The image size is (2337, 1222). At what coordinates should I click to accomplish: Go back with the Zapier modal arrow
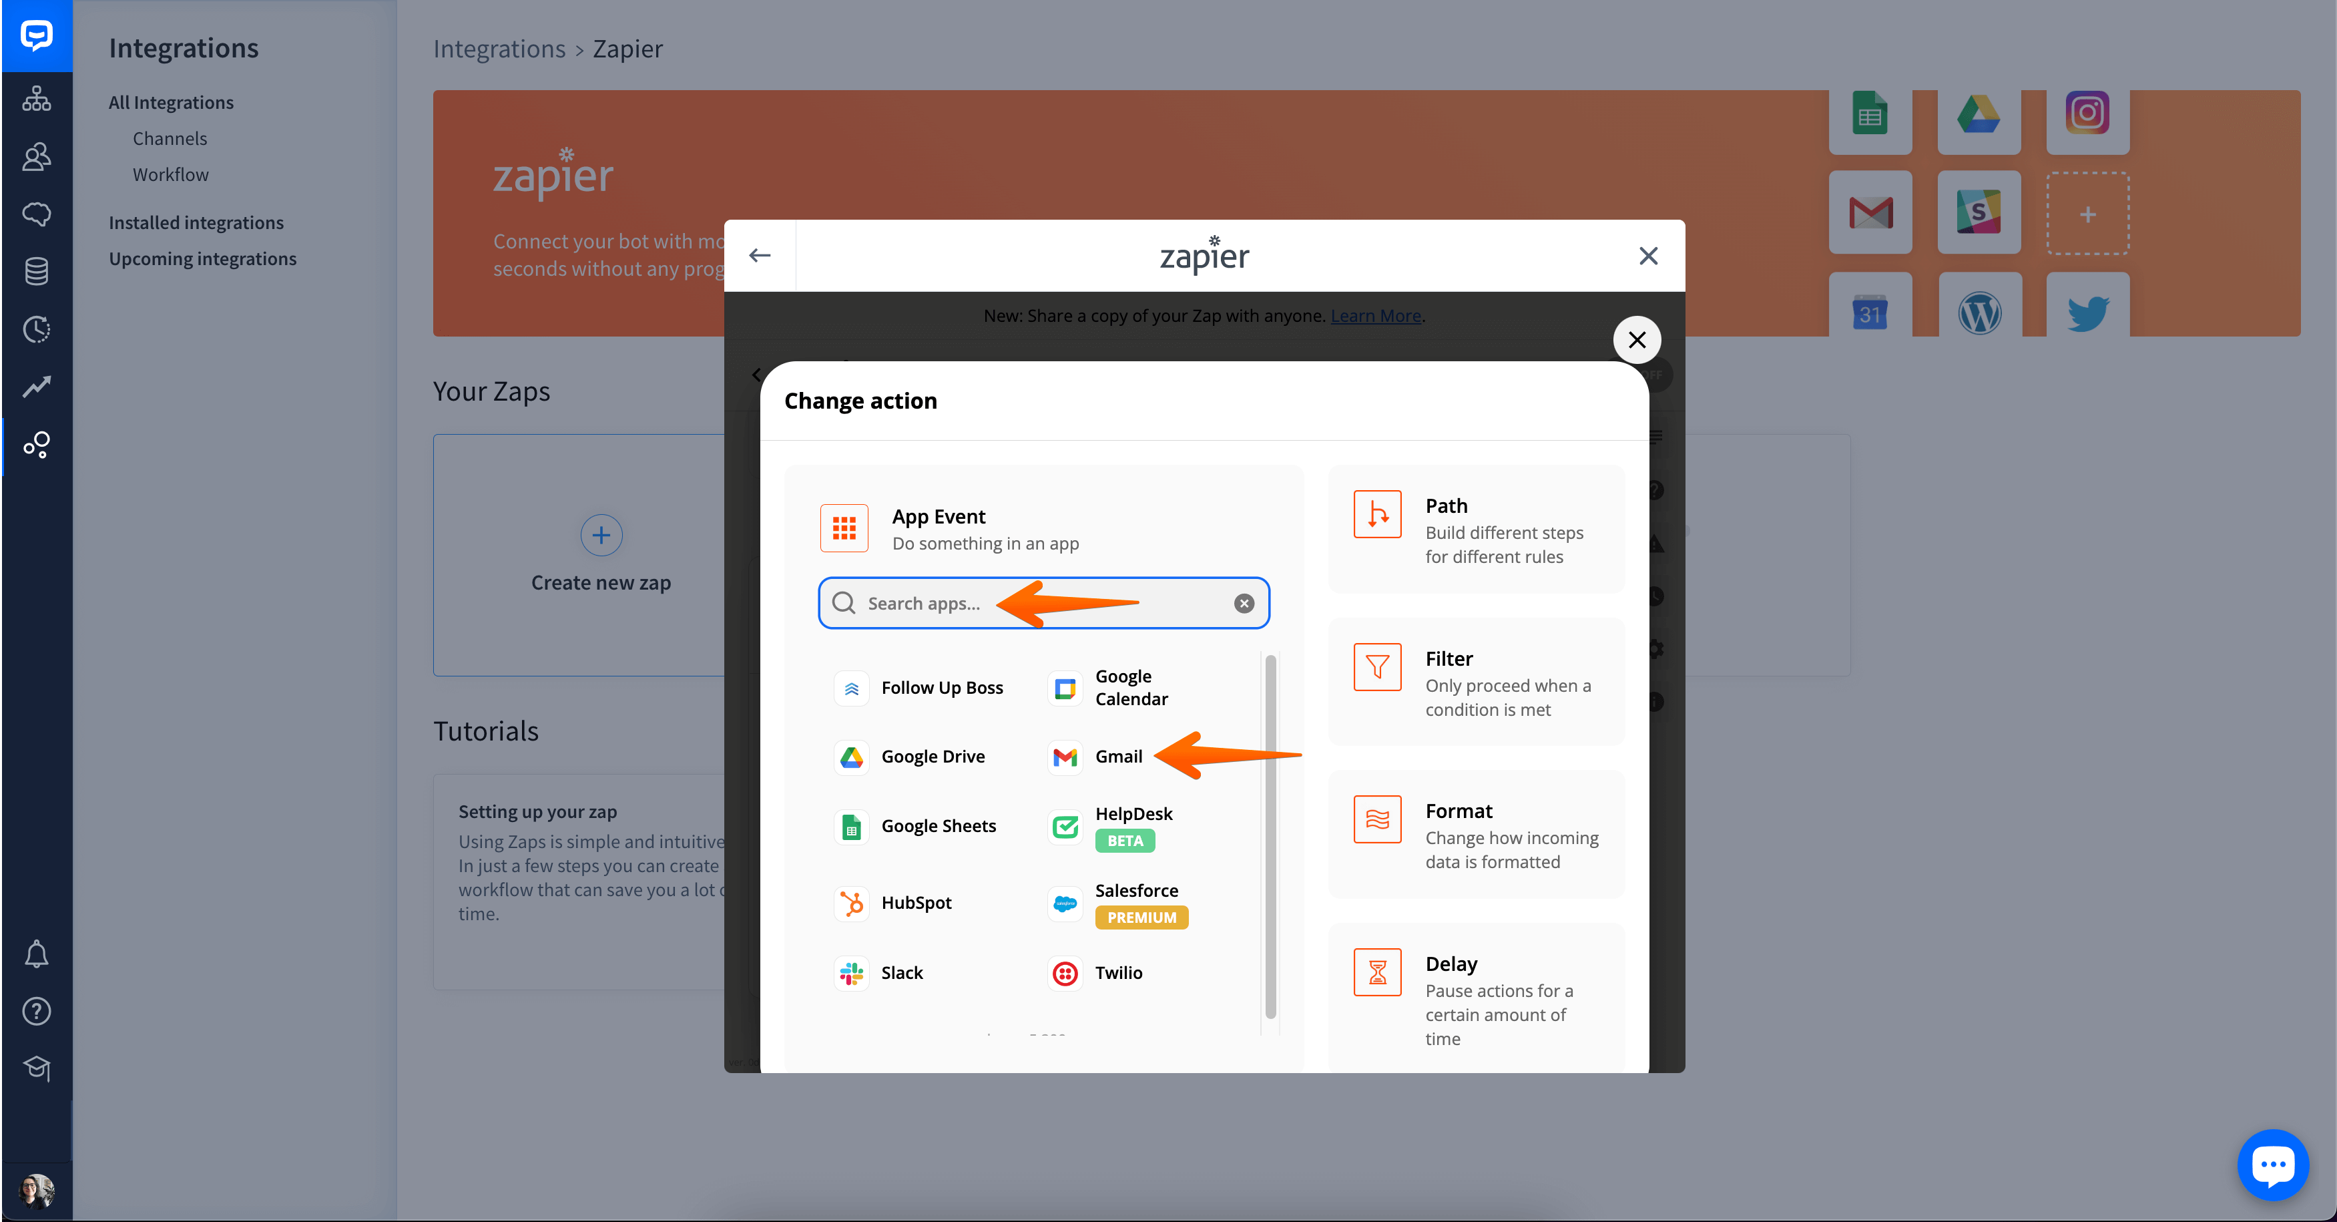[x=760, y=256]
